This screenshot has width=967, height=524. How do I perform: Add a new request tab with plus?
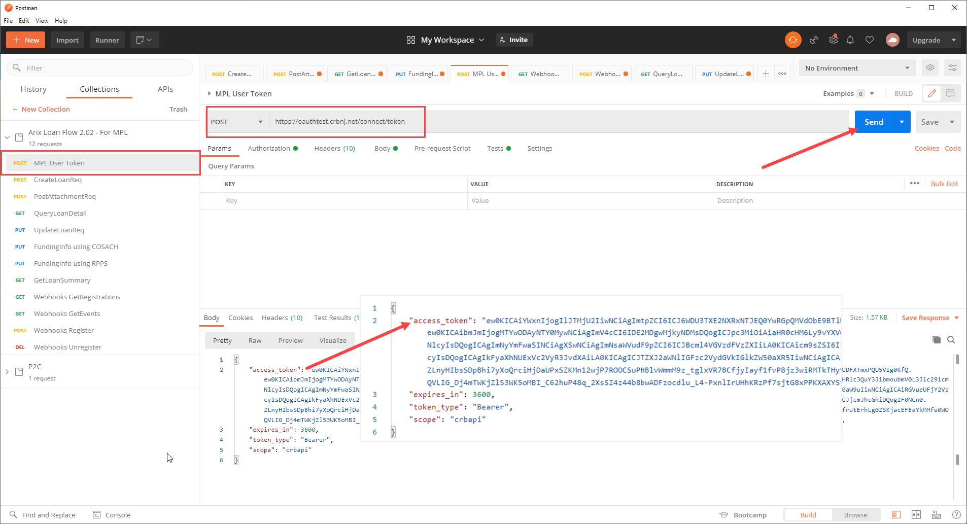[x=766, y=74]
